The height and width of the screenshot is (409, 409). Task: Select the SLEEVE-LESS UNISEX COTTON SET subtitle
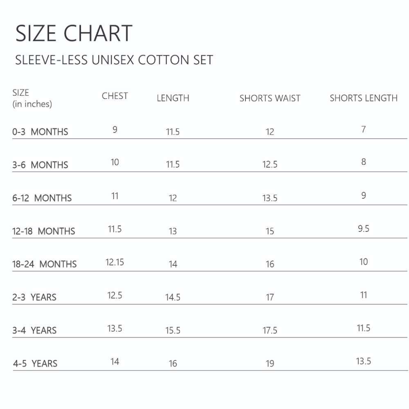tap(114, 60)
